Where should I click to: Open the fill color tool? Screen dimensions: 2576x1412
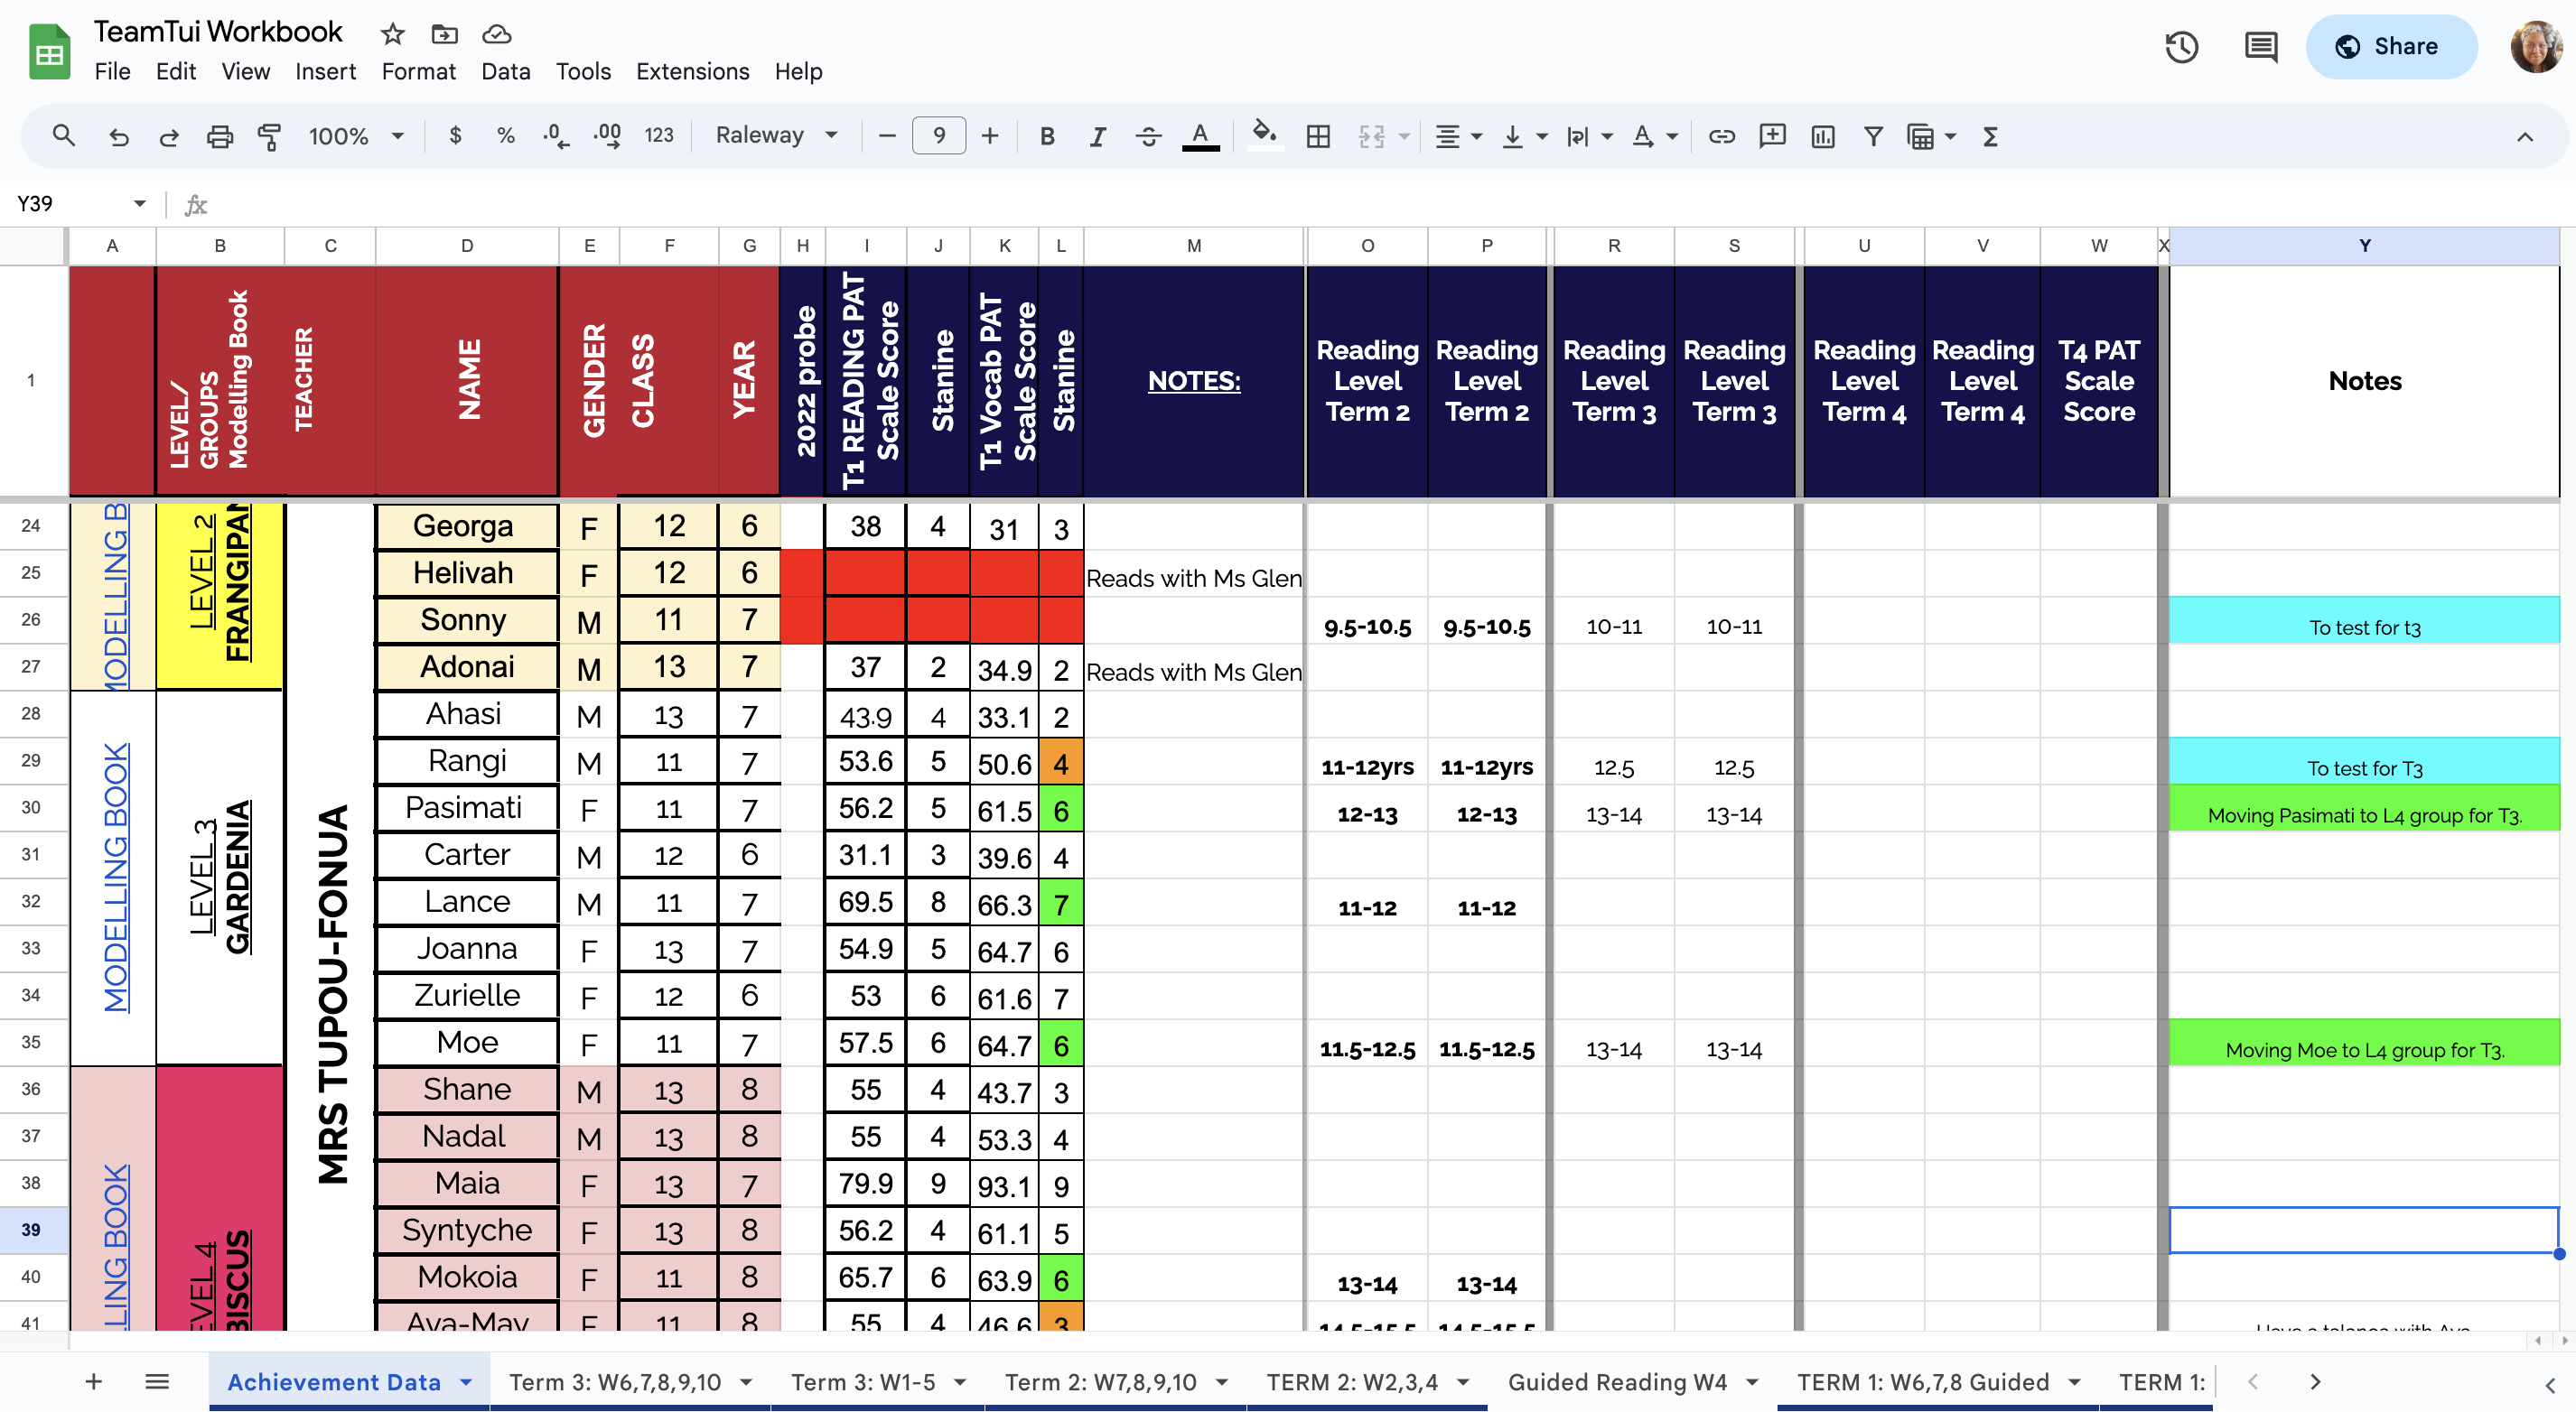click(x=1264, y=135)
